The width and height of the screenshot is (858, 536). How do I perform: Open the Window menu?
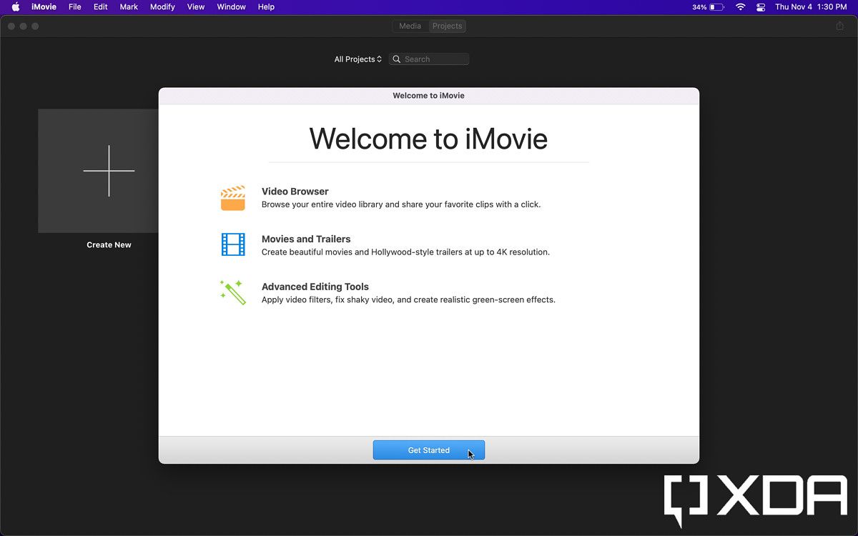[x=231, y=6]
